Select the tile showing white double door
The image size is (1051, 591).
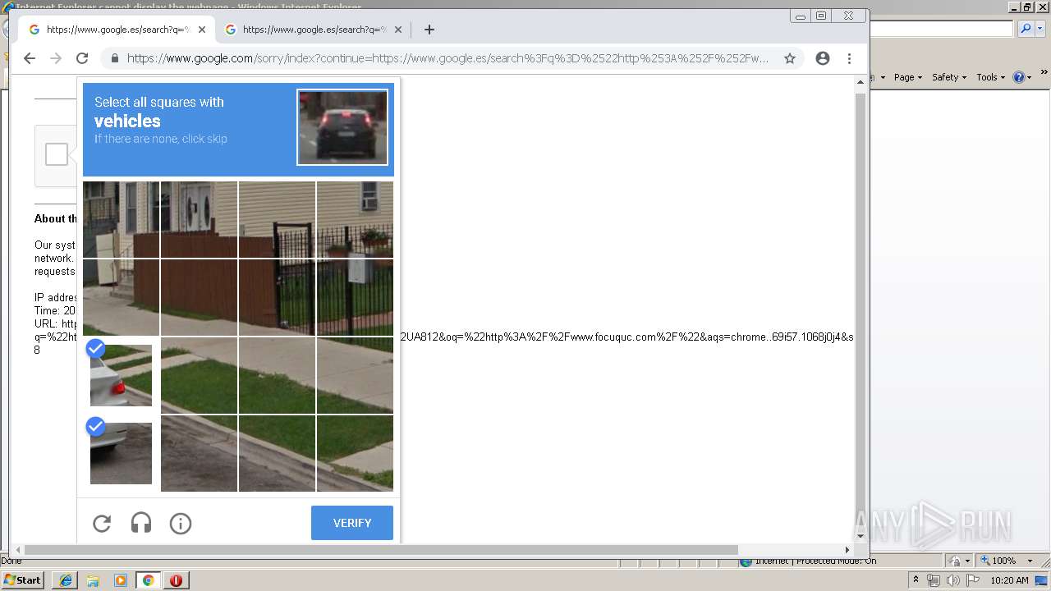pyautogui.click(x=199, y=219)
